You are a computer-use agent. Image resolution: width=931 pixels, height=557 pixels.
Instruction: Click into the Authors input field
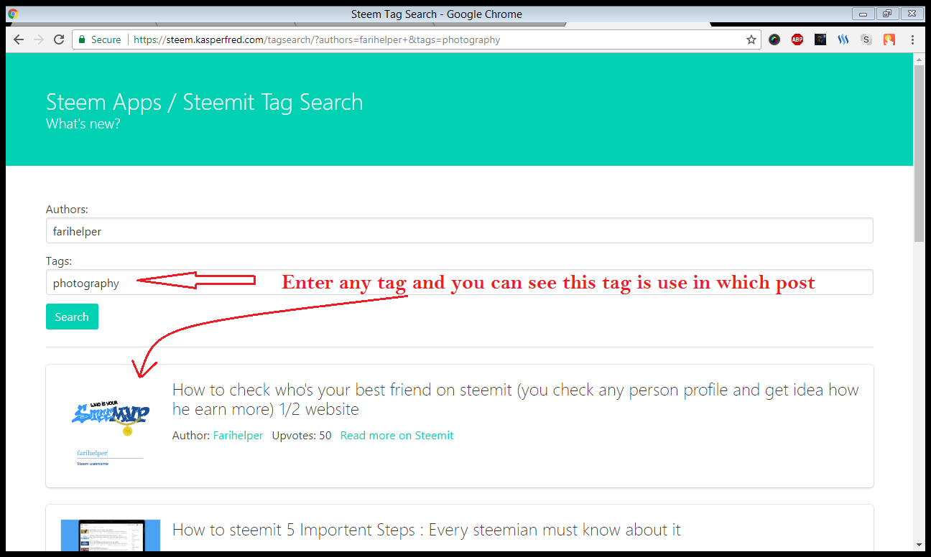coord(459,231)
